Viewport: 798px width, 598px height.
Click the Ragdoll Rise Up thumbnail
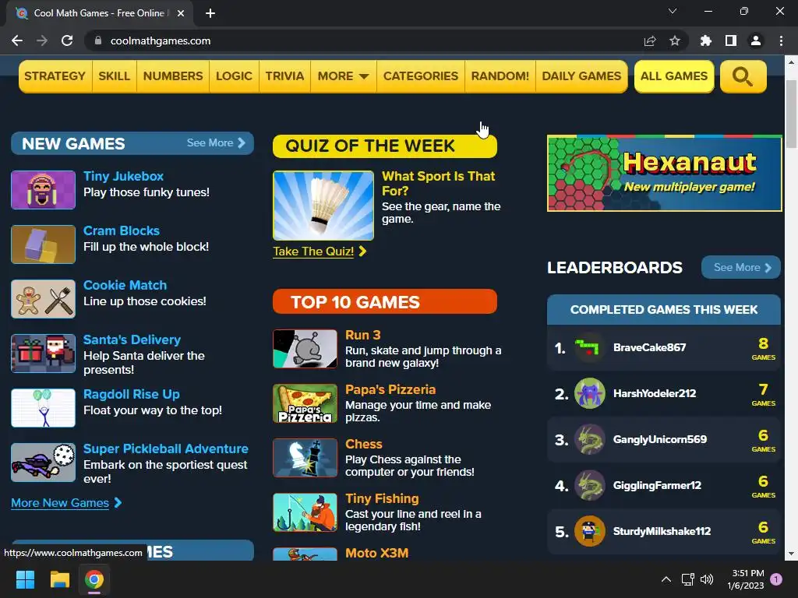point(44,407)
